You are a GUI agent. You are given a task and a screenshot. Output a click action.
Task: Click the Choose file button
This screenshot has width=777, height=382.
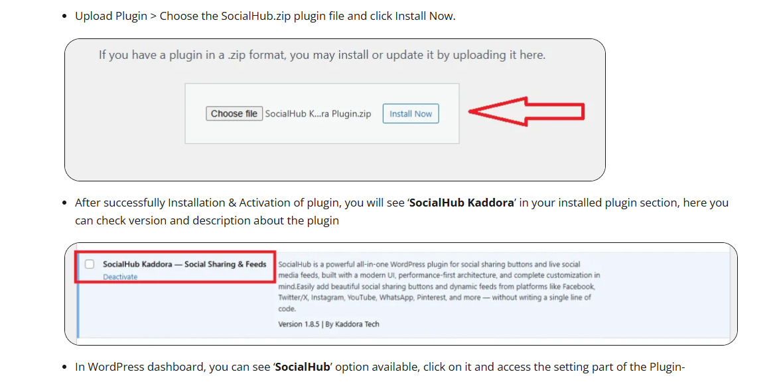234,114
